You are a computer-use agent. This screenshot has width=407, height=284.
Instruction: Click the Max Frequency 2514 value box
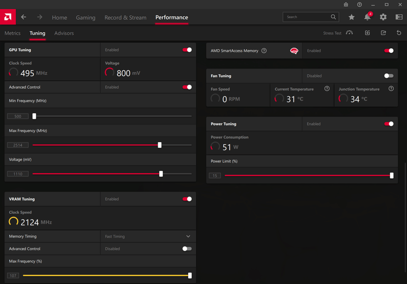pos(18,145)
